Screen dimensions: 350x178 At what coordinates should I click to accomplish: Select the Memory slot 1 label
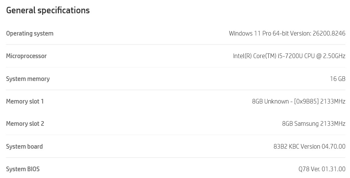(25, 101)
